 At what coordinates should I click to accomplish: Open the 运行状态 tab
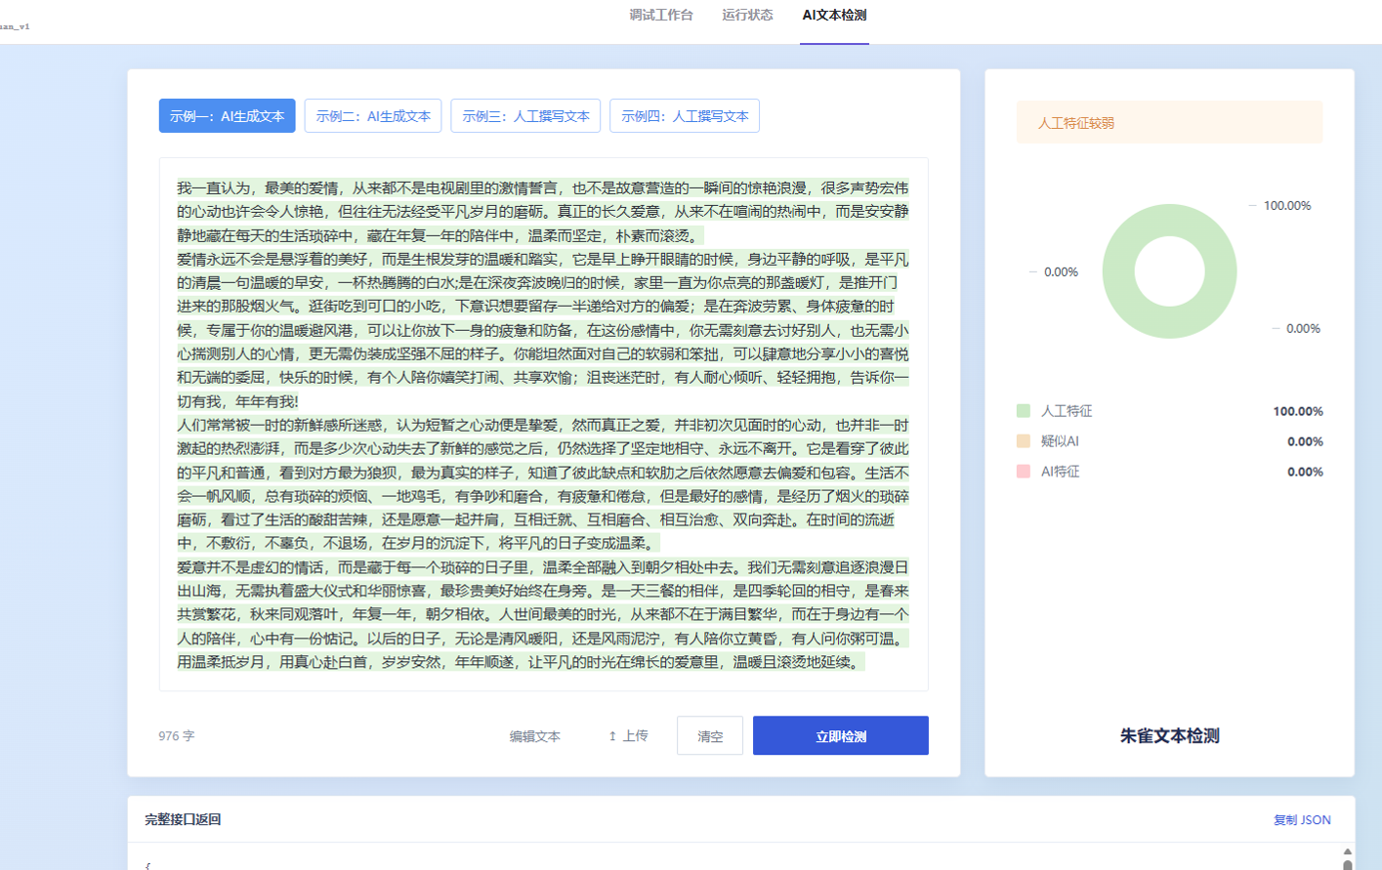[x=747, y=15]
